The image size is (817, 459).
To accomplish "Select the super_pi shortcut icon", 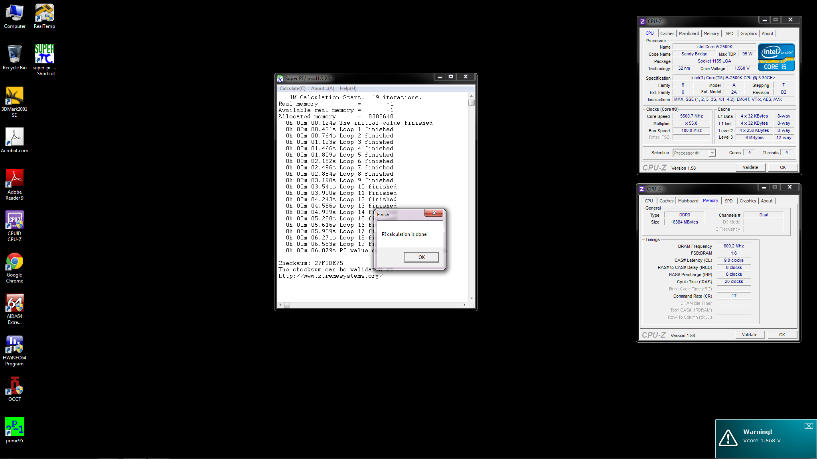I will point(44,60).
